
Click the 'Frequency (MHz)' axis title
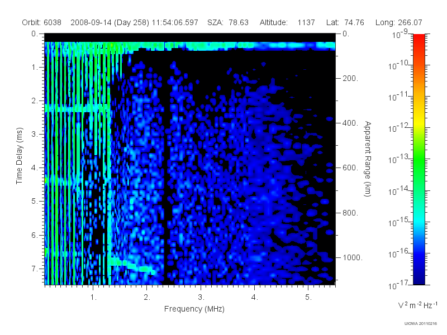point(194,309)
